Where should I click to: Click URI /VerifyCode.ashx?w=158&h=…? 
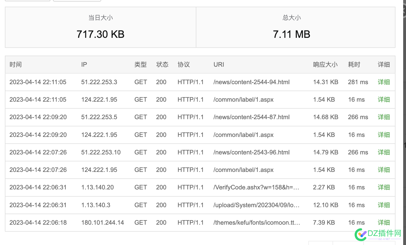(x=256, y=187)
